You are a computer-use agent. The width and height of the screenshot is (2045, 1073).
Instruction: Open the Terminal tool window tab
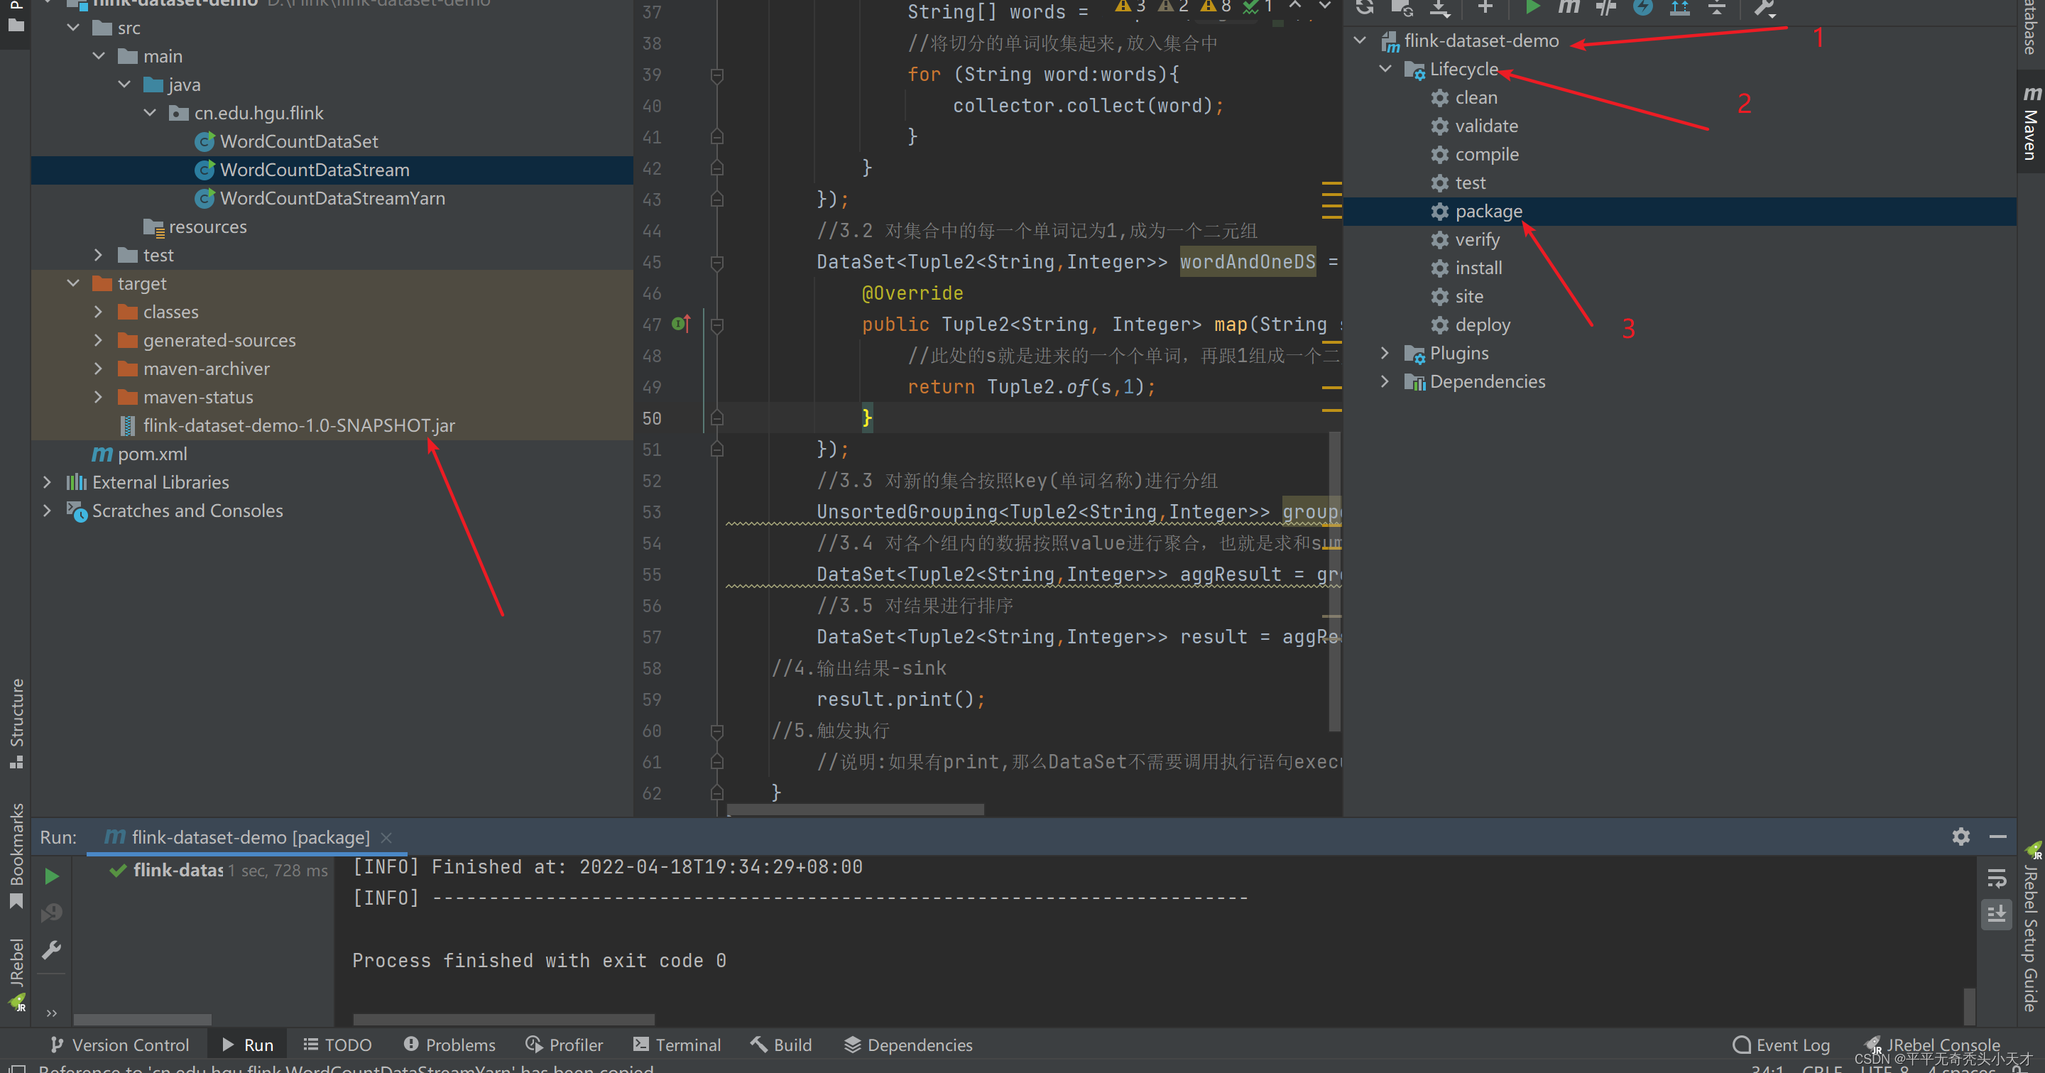(677, 1045)
